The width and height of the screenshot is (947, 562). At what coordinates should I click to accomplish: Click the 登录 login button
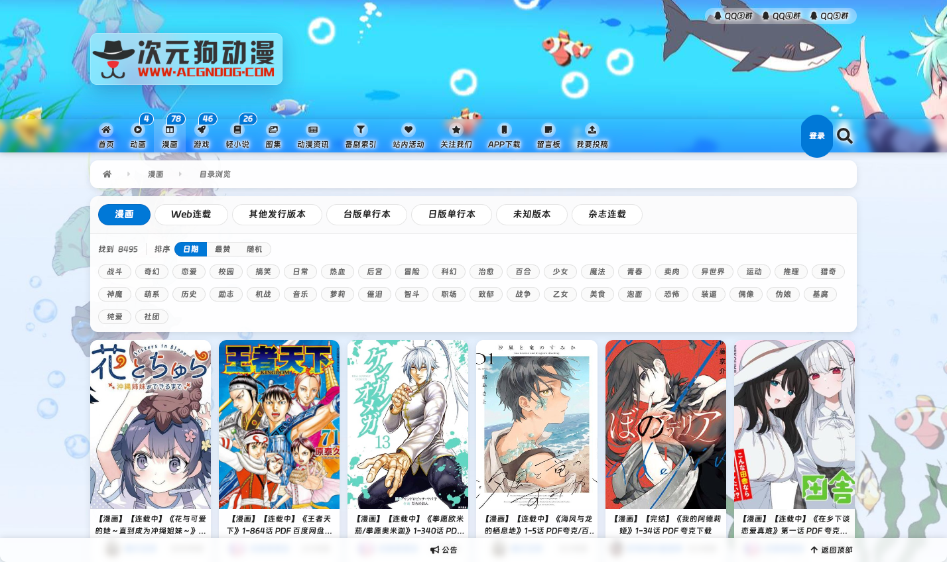click(817, 136)
